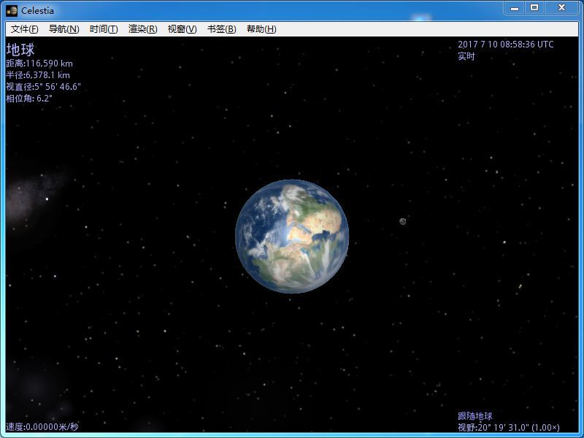Open the 帮助(H) help menu

click(261, 29)
